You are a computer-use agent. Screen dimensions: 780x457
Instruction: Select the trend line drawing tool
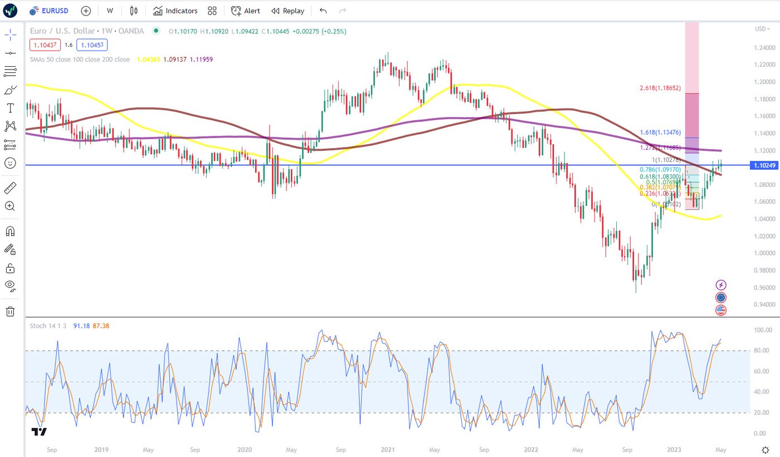point(10,53)
